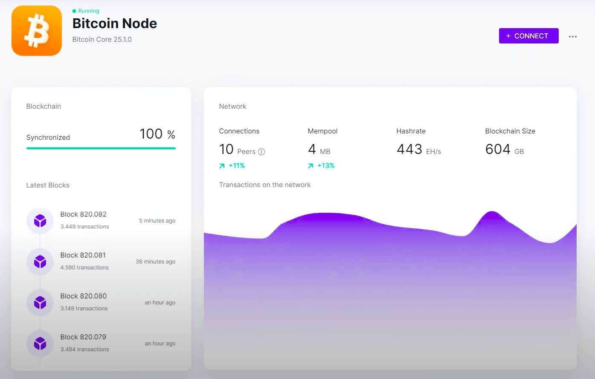The image size is (595, 379).
Task: Click the orange Bitcoin app logo
Action: pos(37,31)
